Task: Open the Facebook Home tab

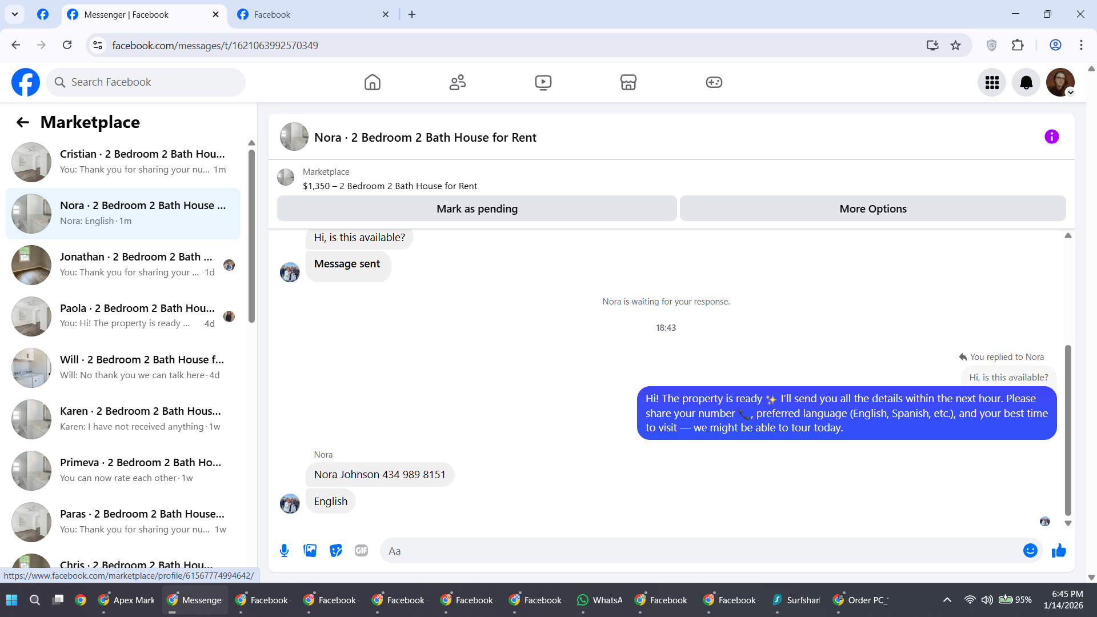Action: point(372,83)
